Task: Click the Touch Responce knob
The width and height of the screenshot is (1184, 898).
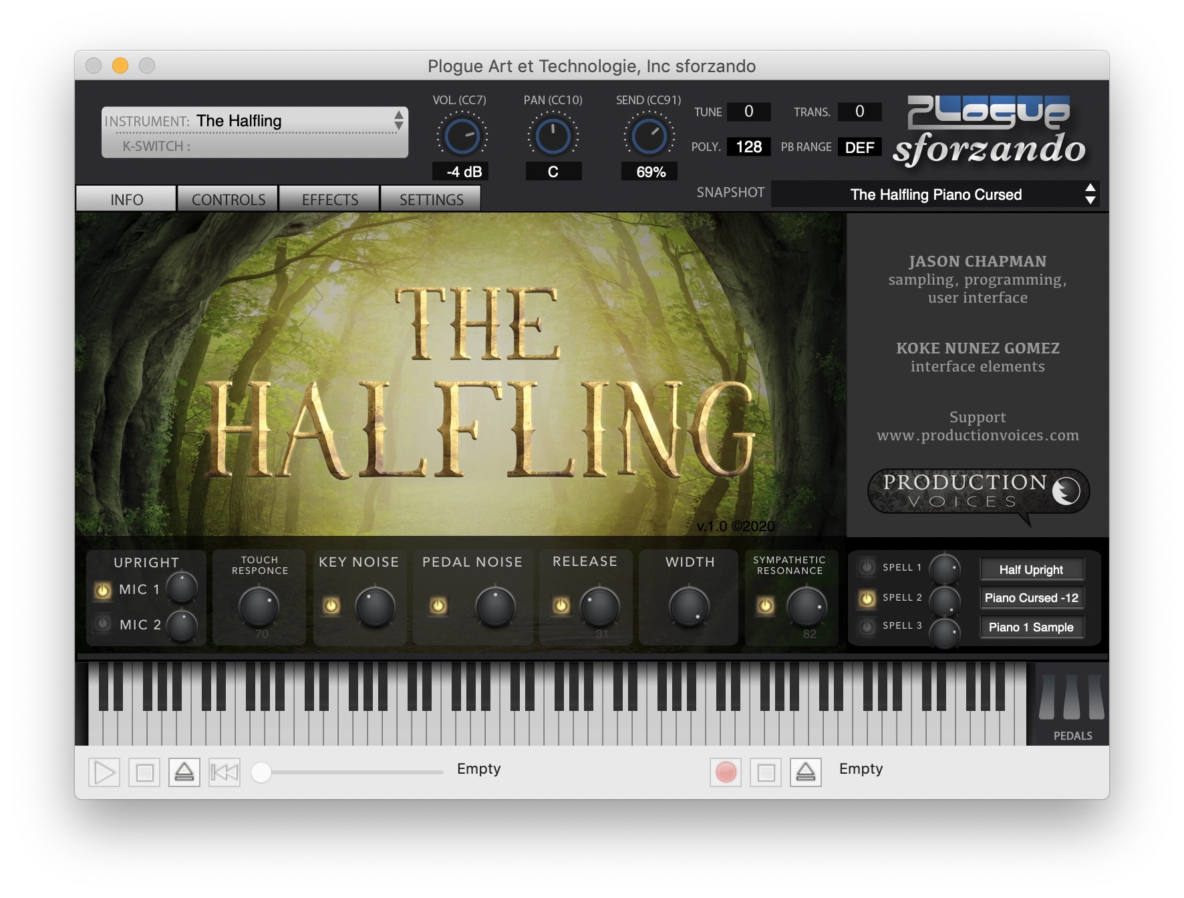Action: [259, 607]
